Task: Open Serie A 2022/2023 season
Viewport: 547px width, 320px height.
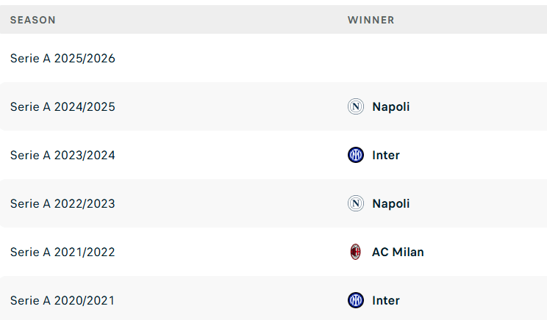Action: 62,203
